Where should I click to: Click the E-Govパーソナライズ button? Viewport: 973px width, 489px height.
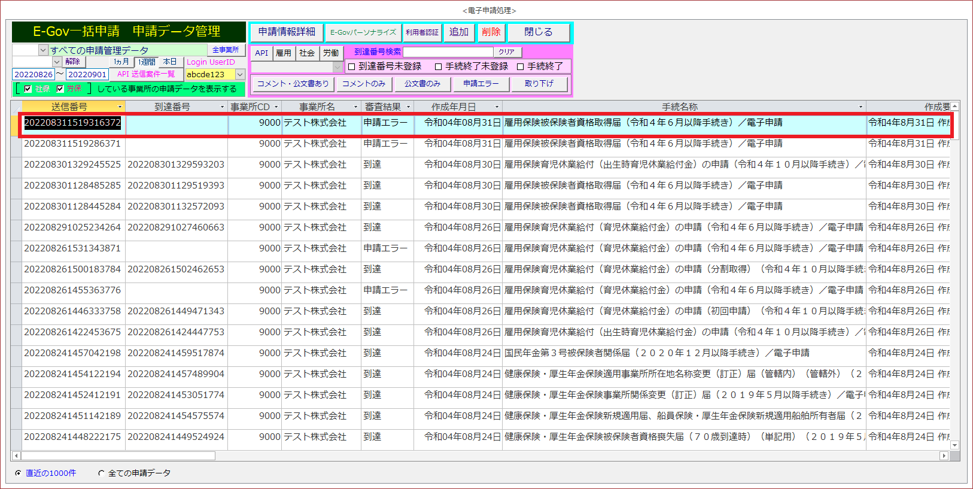click(x=363, y=32)
